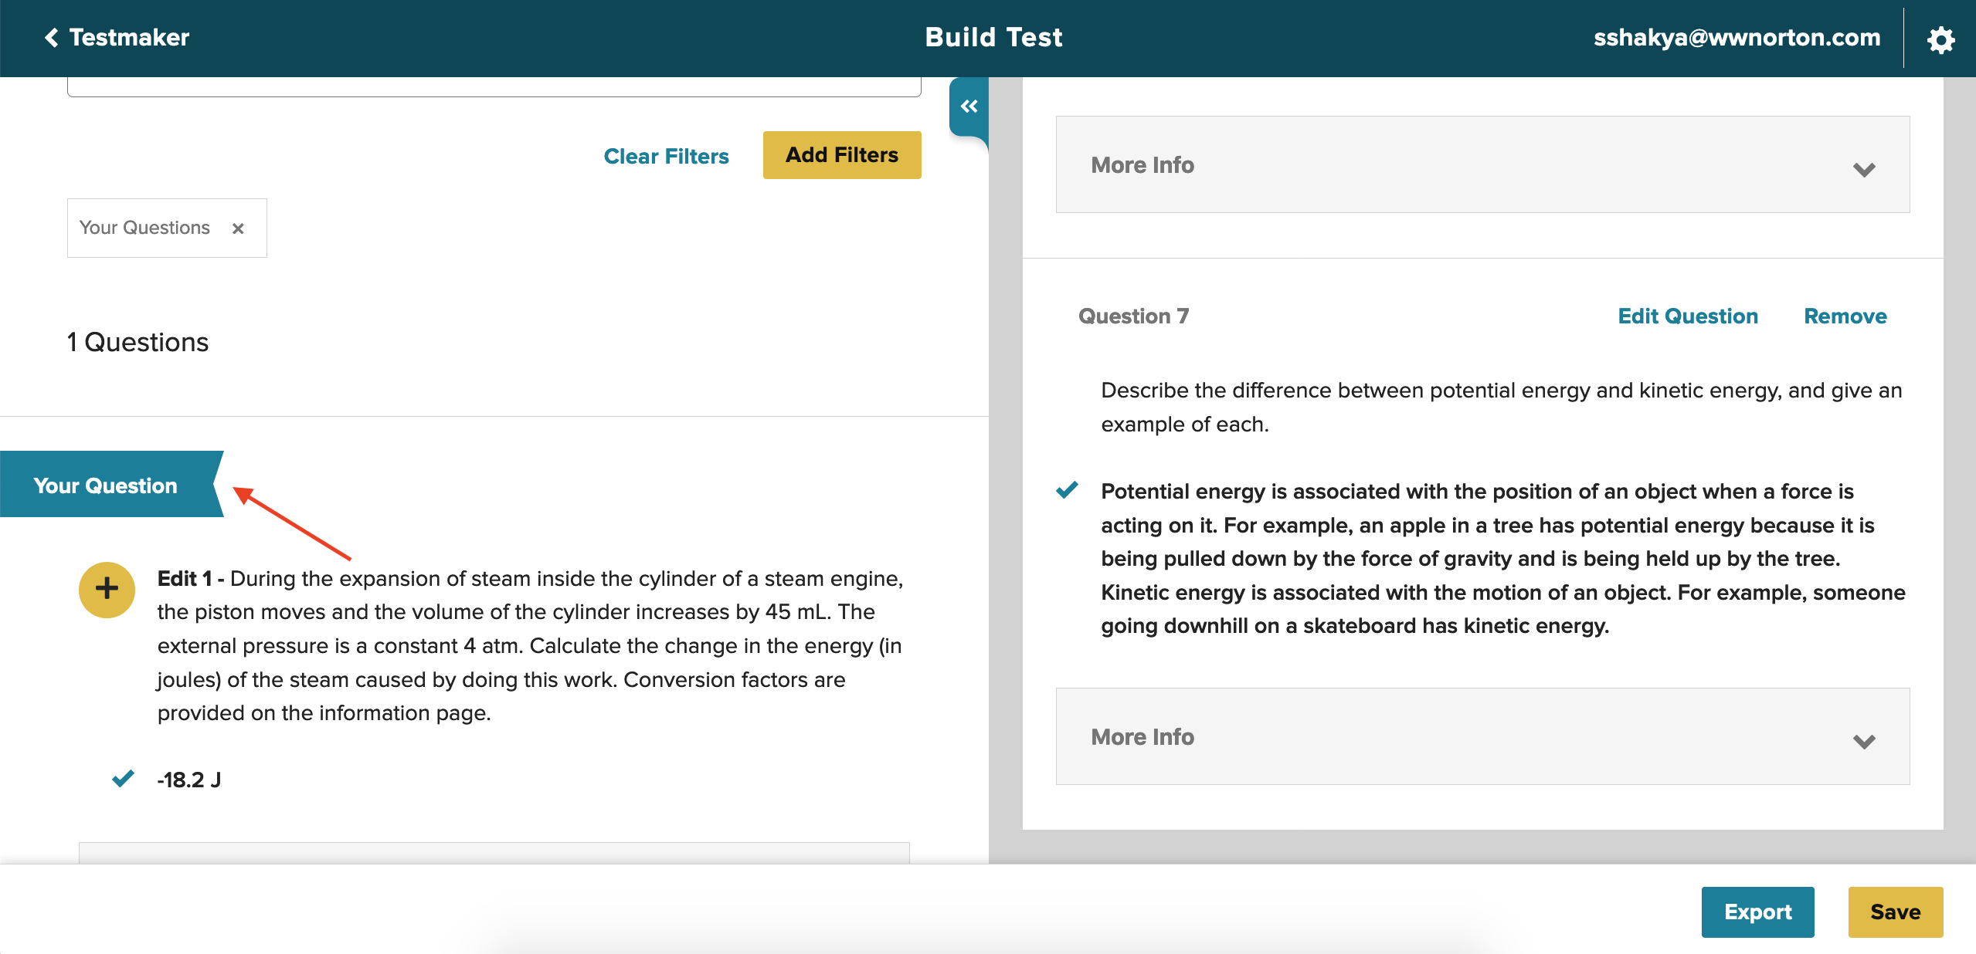Export the test
Screen dimensions: 1976x954
1757,912
